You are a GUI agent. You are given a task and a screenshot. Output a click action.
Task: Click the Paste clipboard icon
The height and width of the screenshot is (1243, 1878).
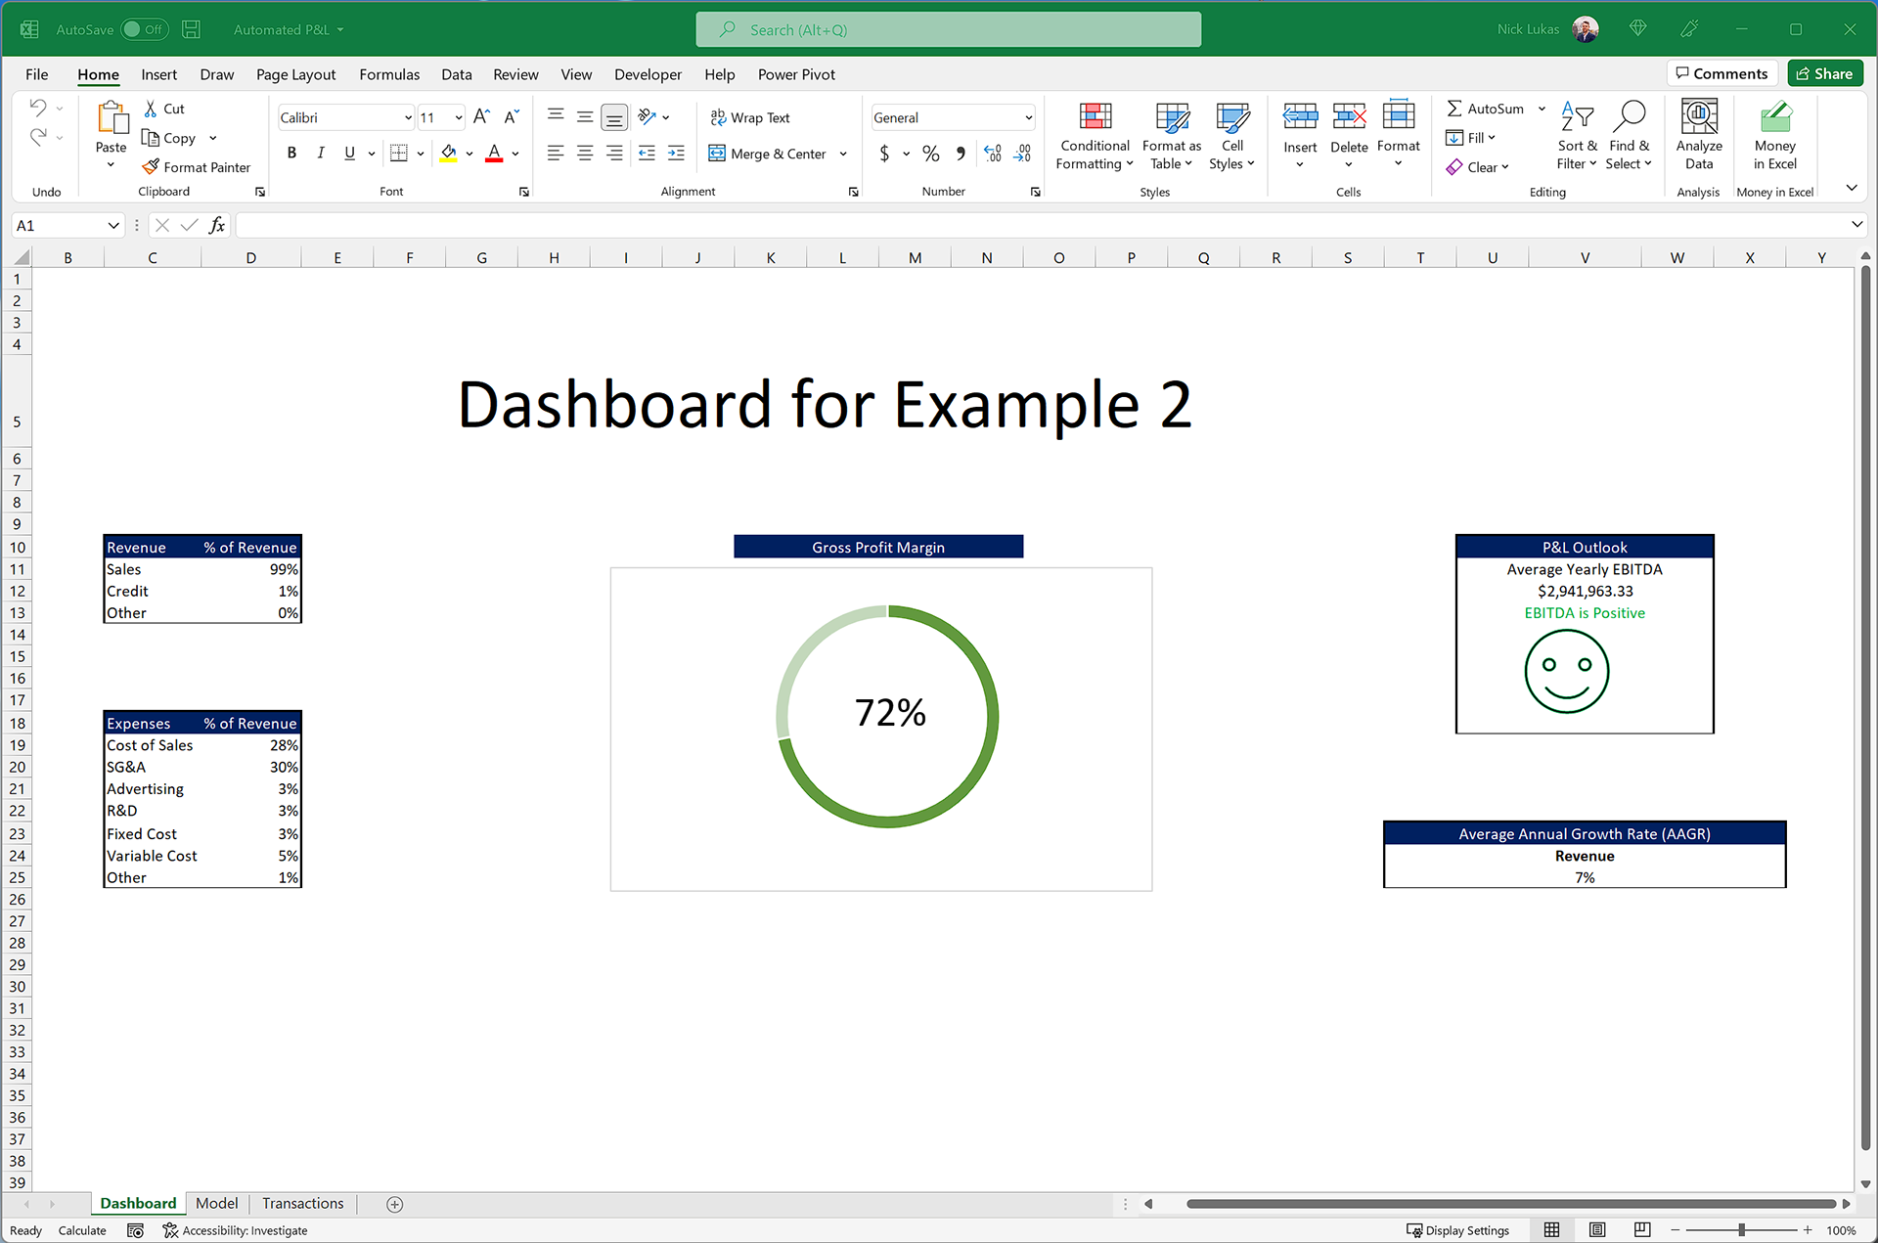coord(112,117)
